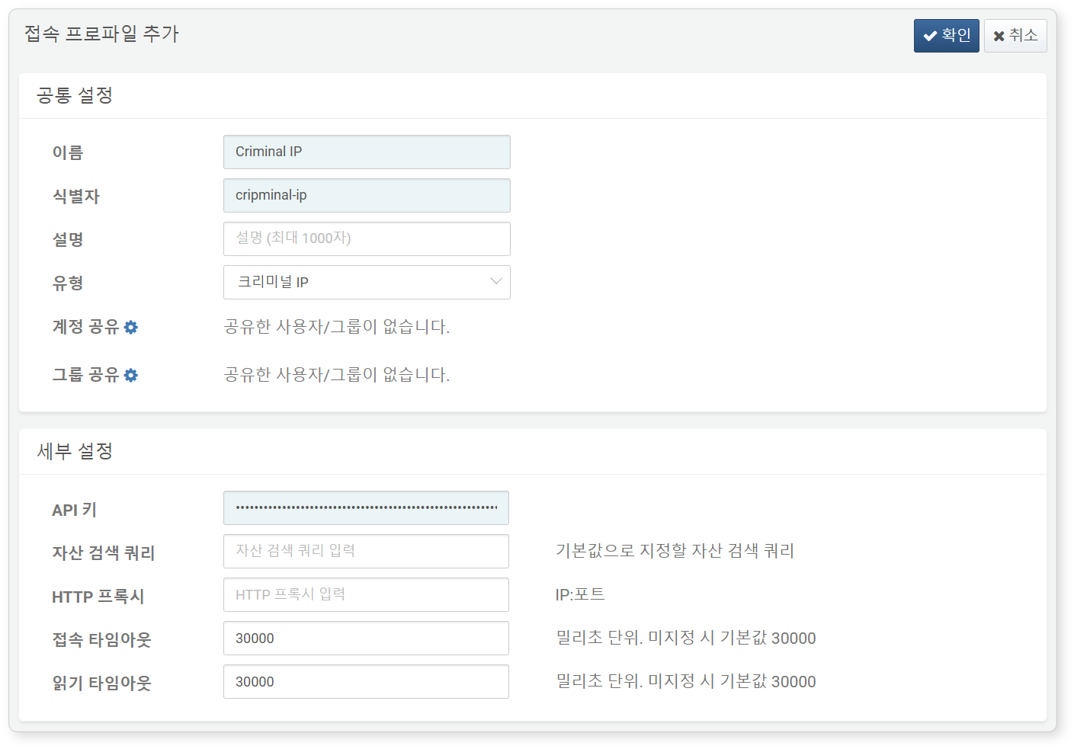Click the 접속 타임아웃 label
The height and width of the screenshot is (749, 1074).
pyautogui.click(x=102, y=640)
